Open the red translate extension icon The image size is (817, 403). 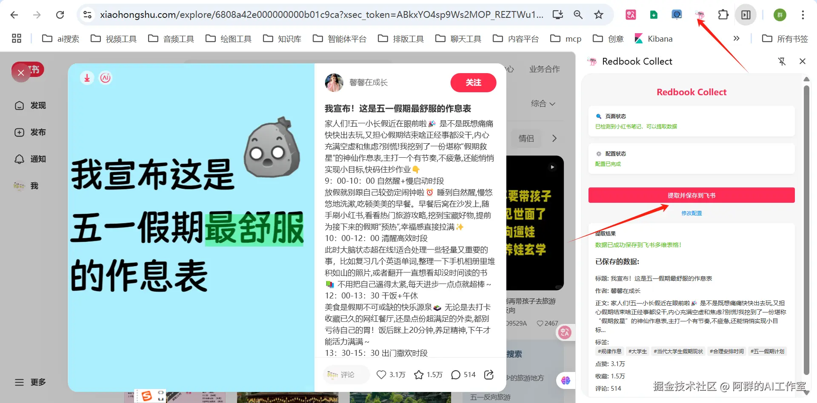click(631, 15)
